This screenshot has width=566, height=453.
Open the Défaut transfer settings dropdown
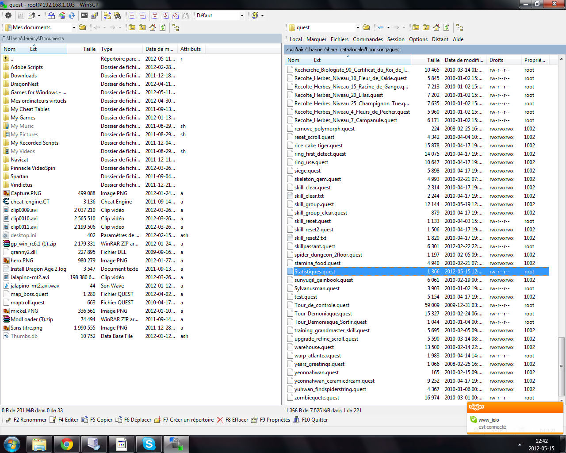[242, 15]
